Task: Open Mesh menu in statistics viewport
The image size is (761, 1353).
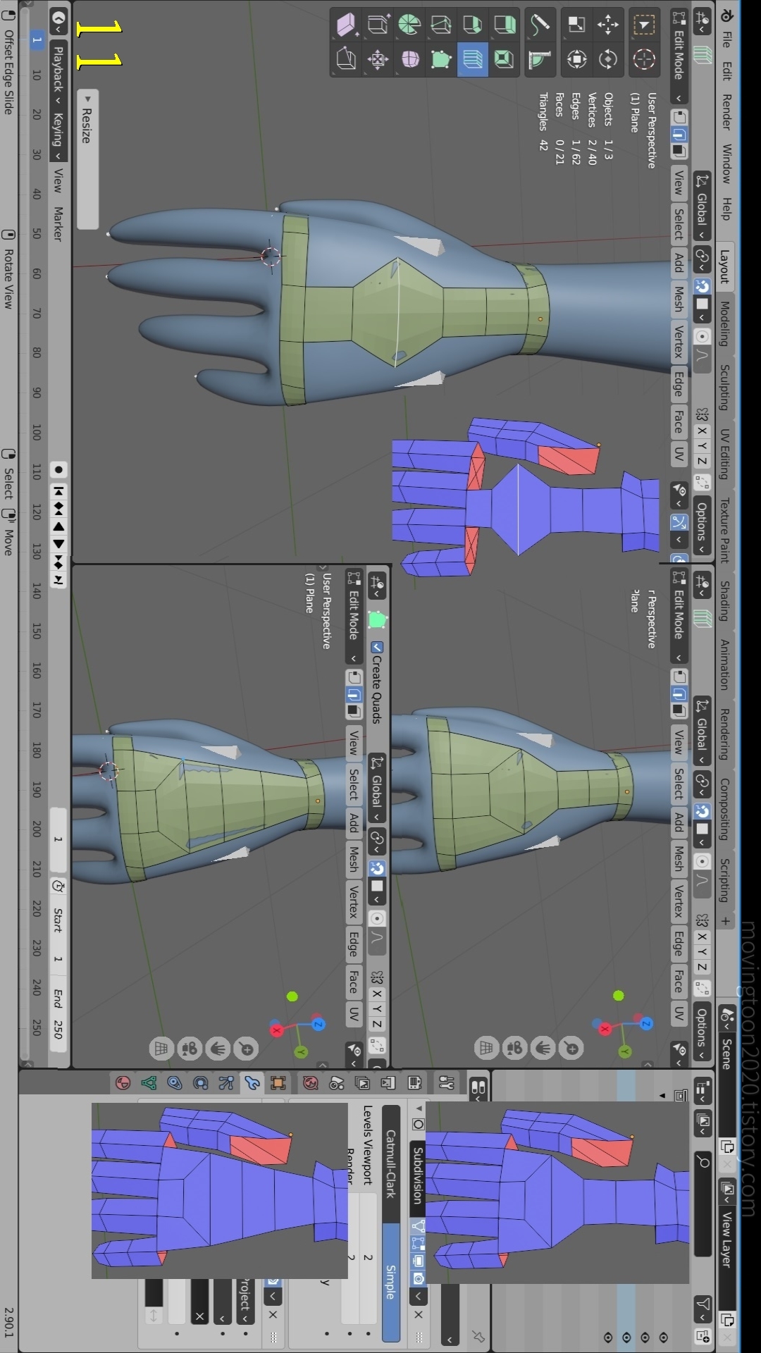Action: [679, 299]
